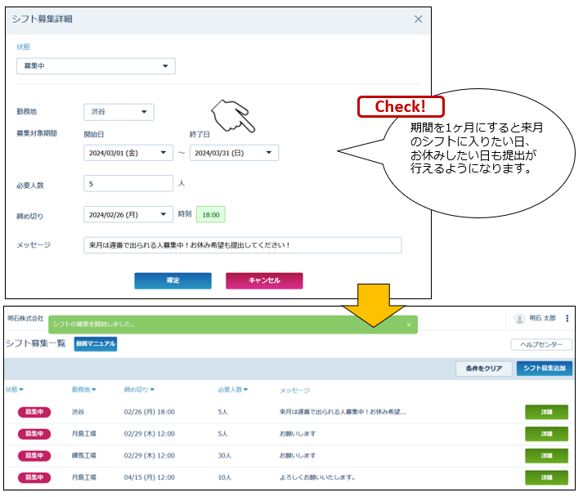Open the ヘルプセンター button

(541, 345)
